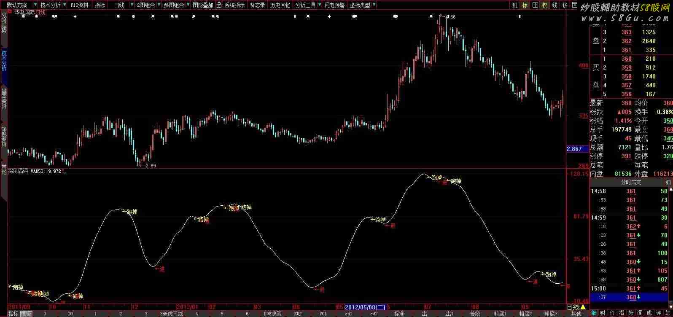673x317 pixels.
Task: Select the 粗底1 indicator tab
Action: (500, 314)
